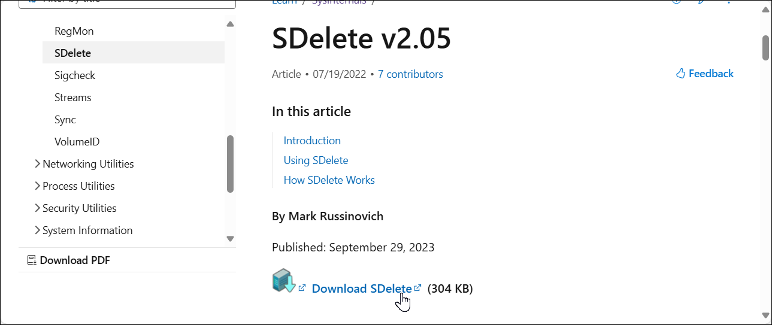The image size is (772, 325).
Task: Expand System Information section
Action: 37,230
